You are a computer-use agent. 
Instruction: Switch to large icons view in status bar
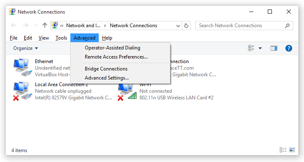click(292, 150)
